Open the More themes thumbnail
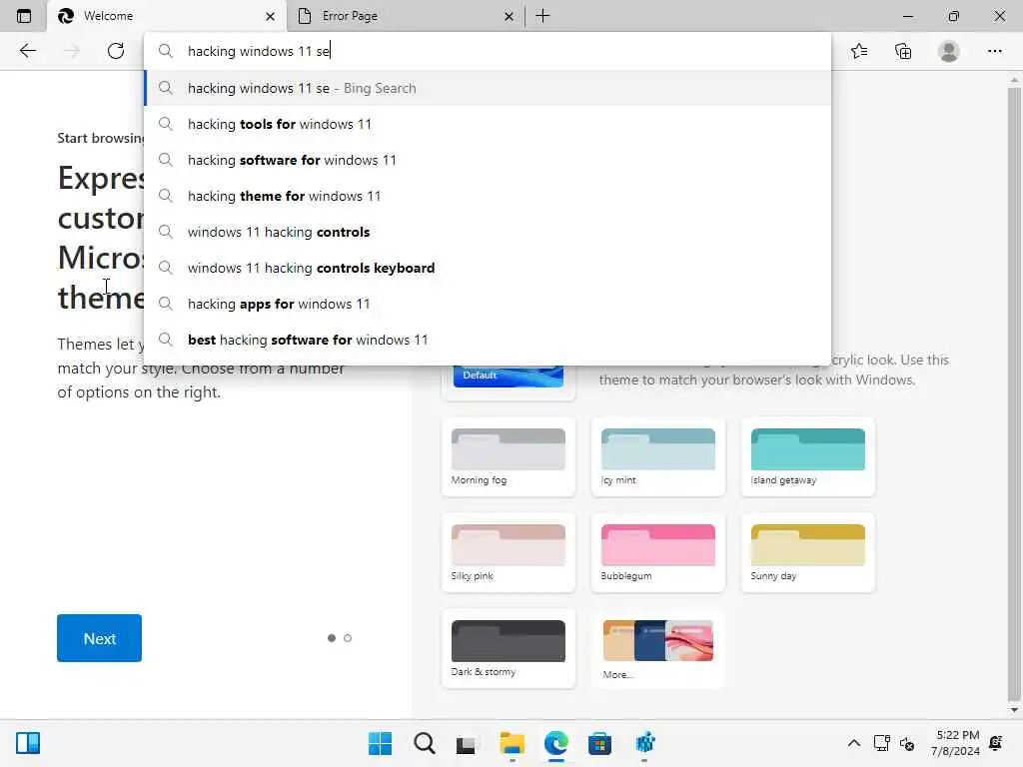1023x767 pixels. (657, 649)
